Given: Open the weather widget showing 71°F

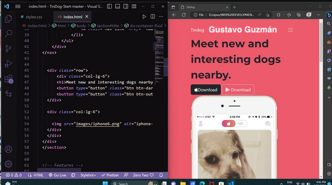Looking at the screenshot, I should (12, 183).
